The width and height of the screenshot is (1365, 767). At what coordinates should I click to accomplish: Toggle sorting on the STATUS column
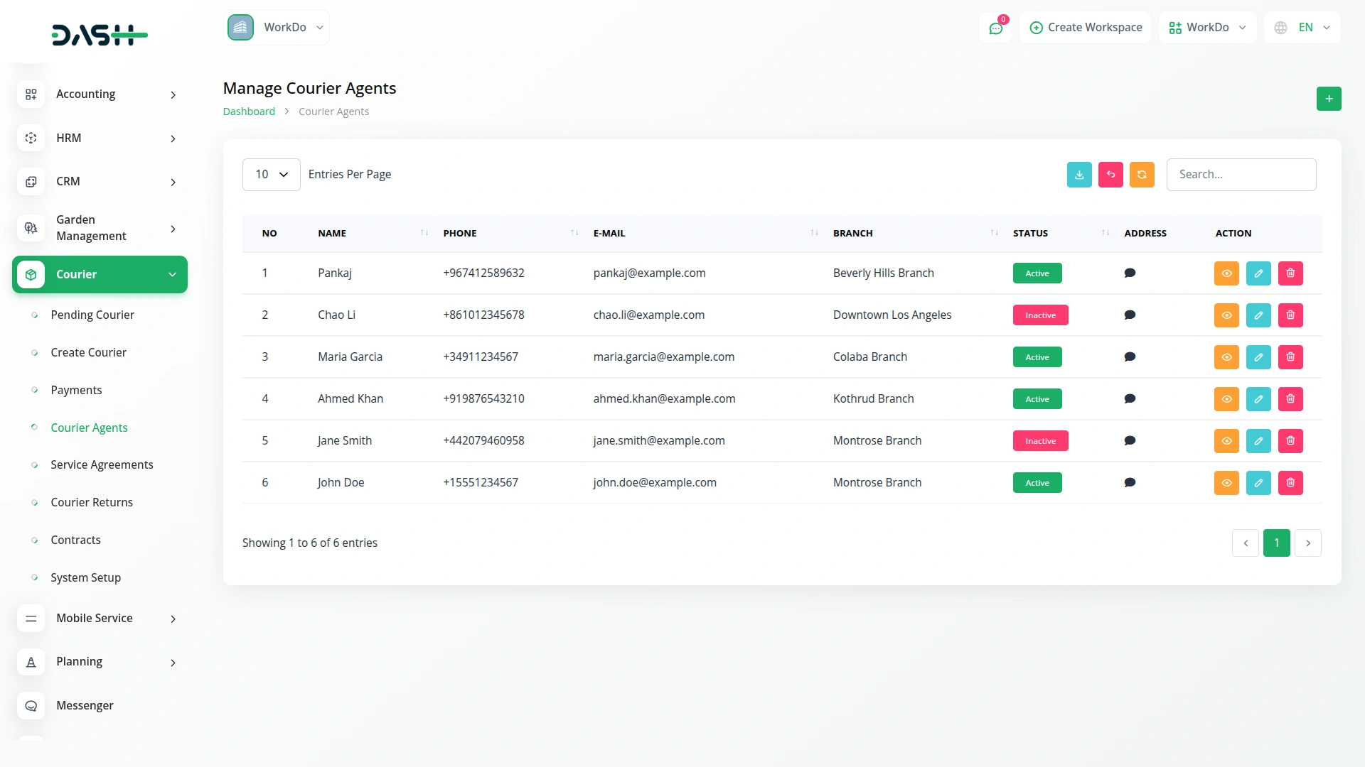click(x=1104, y=233)
